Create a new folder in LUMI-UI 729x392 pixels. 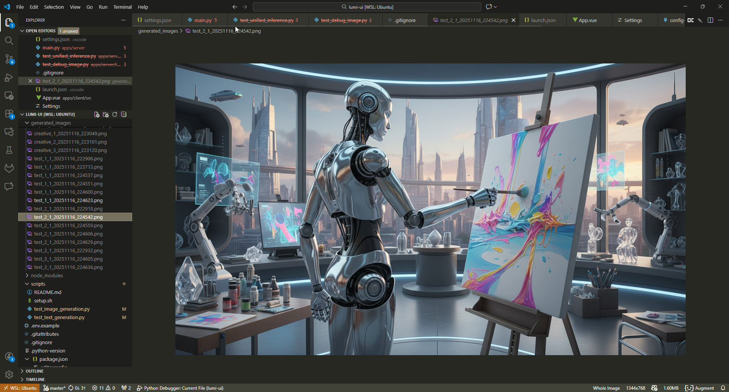click(x=106, y=114)
